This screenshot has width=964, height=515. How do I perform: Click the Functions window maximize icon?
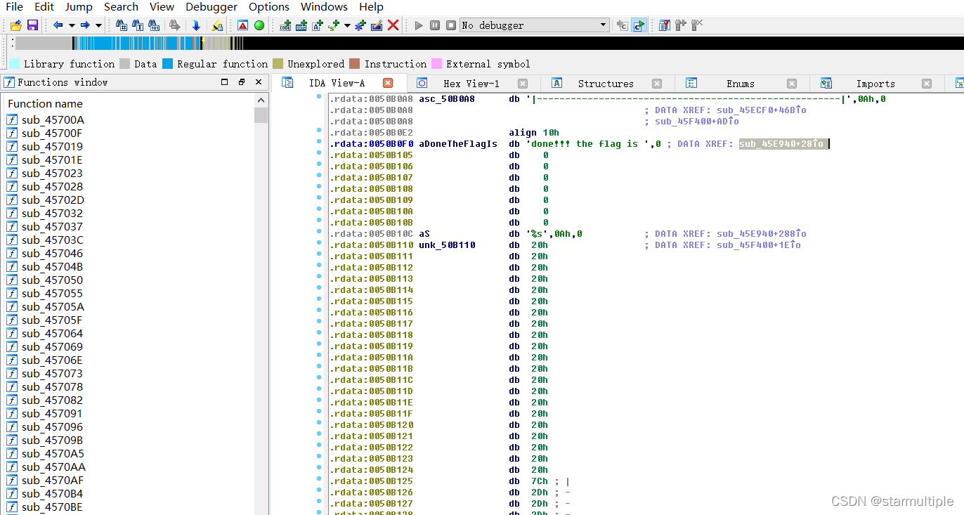click(225, 82)
